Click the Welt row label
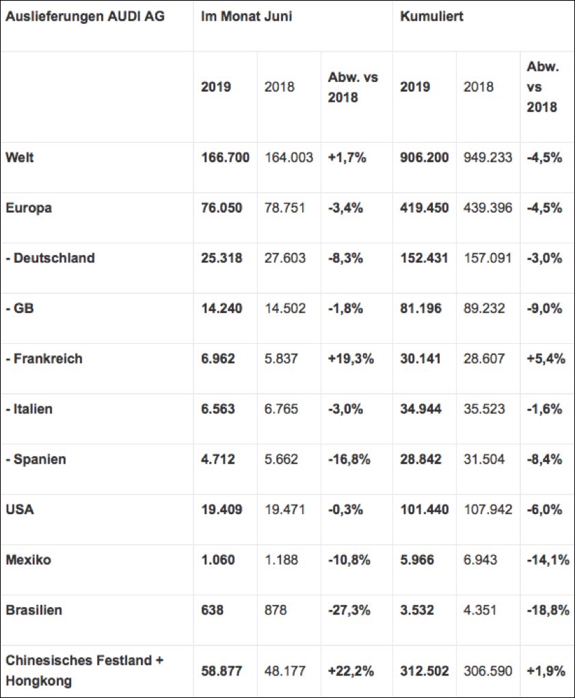Image resolution: width=575 pixels, height=698 pixels. pos(20,158)
